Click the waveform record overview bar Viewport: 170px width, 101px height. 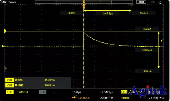pyautogui.click(x=84, y=2)
